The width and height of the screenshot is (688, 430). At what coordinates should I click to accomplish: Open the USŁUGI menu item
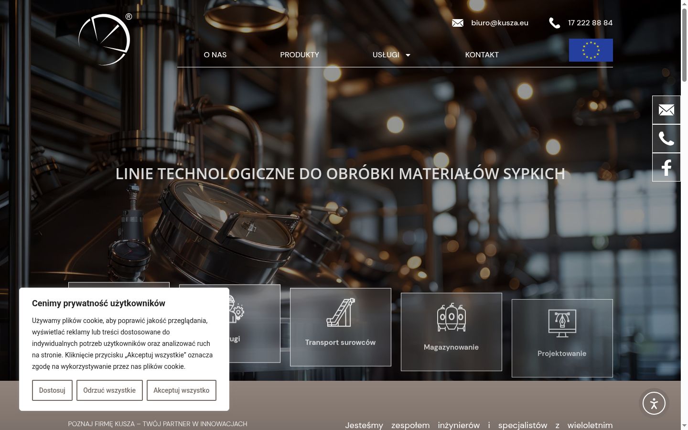[x=386, y=55]
